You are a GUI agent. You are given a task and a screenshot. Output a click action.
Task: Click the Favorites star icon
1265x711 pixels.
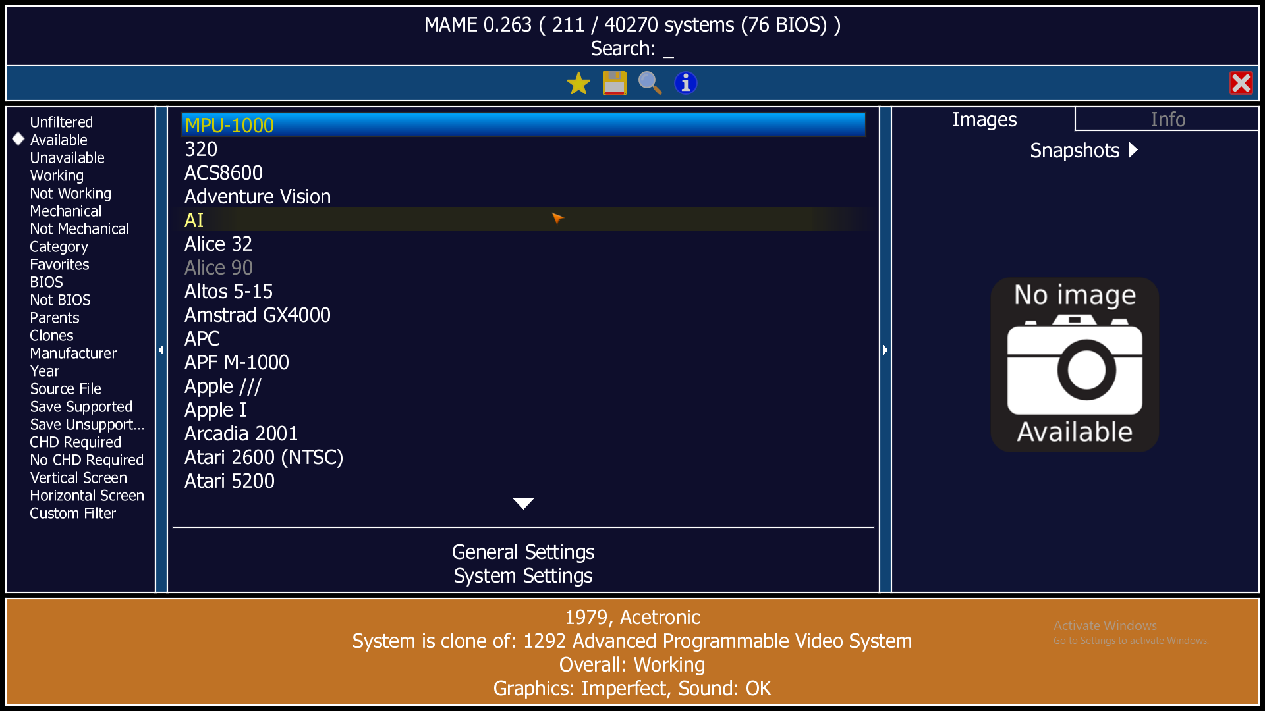tap(578, 84)
